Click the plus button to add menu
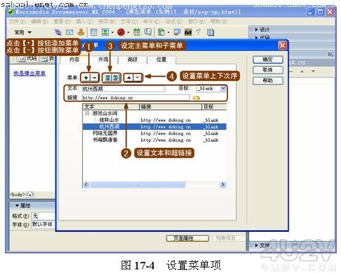The width and height of the screenshot is (341, 273). [86, 77]
